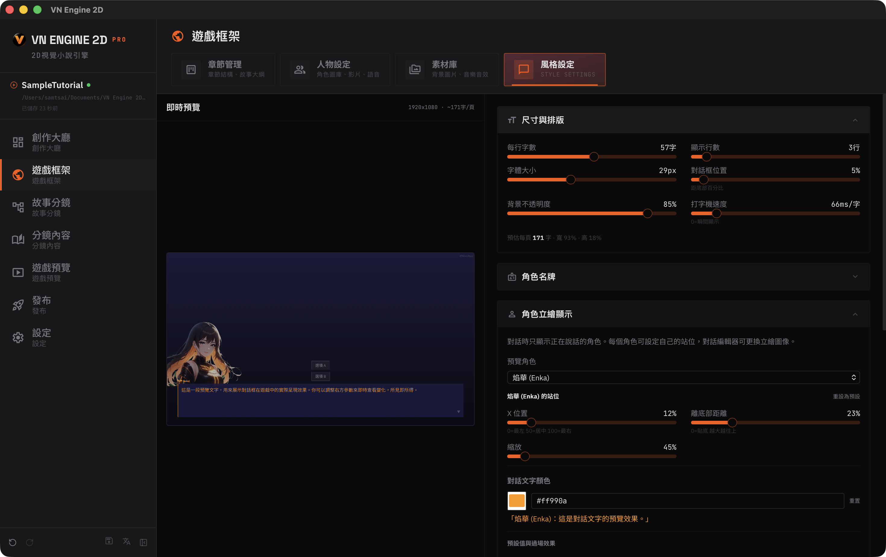Screen dimensions: 886x557
Task: Adjust the 對話框位置 slider
Action: pos(775,180)
